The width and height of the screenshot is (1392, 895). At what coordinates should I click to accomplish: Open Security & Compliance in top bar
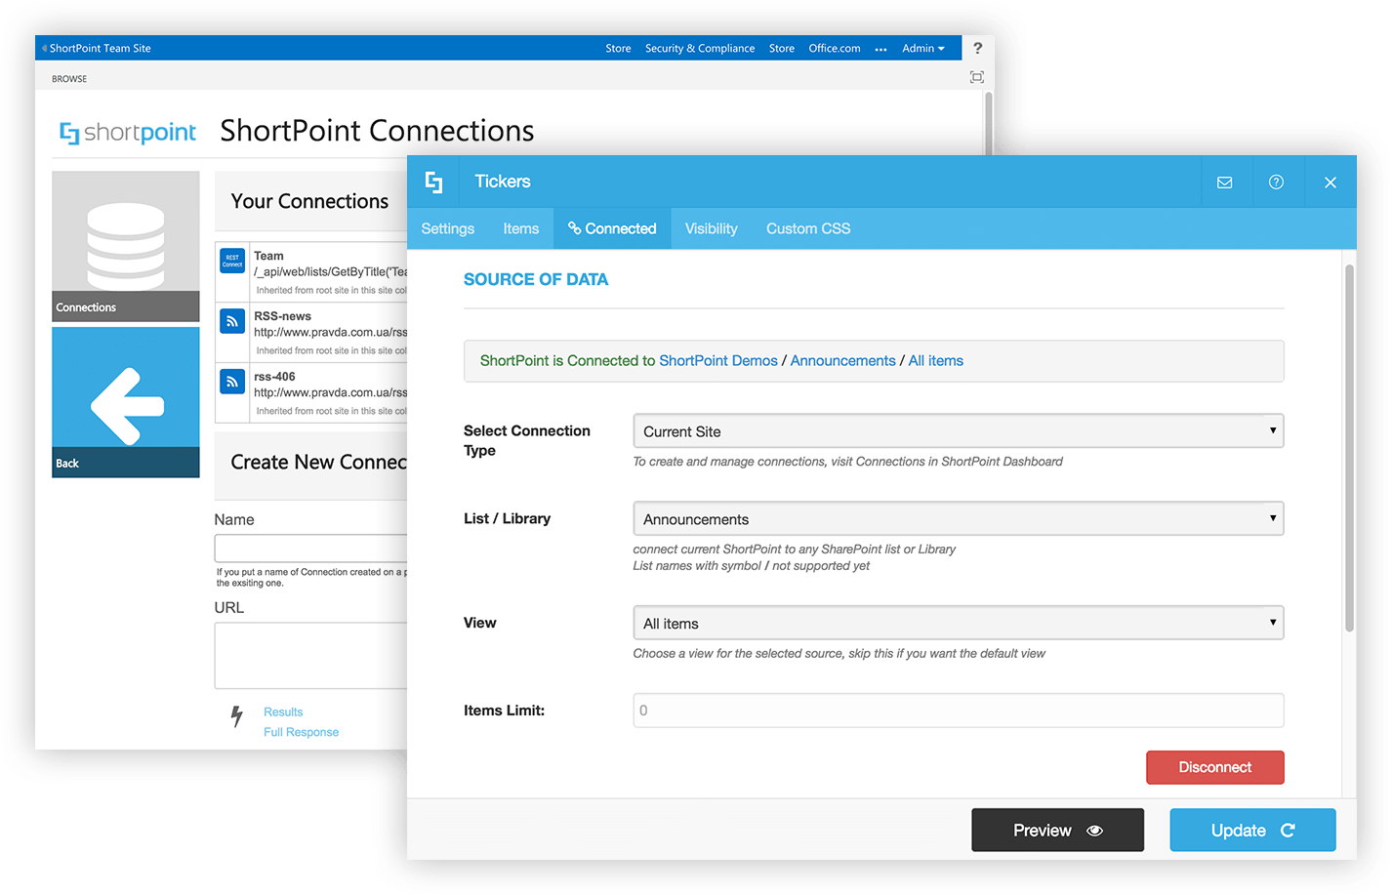tap(700, 48)
